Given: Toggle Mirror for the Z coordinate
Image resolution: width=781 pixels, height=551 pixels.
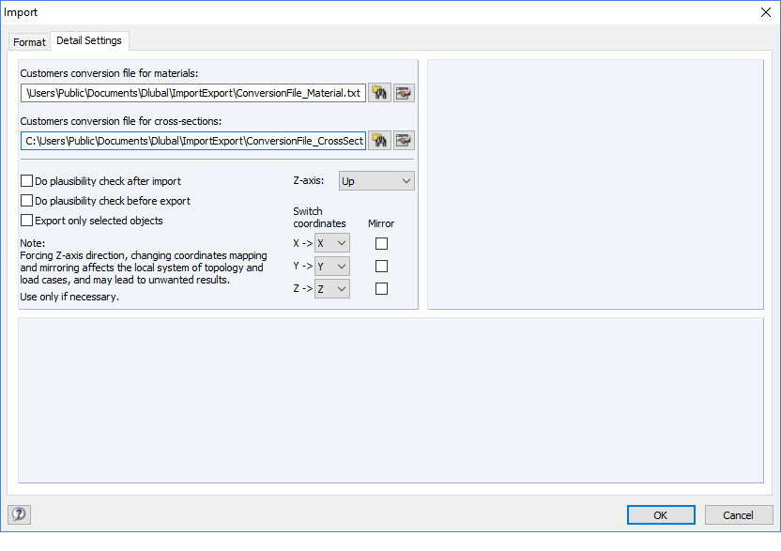Looking at the screenshot, I should pyautogui.click(x=381, y=288).
